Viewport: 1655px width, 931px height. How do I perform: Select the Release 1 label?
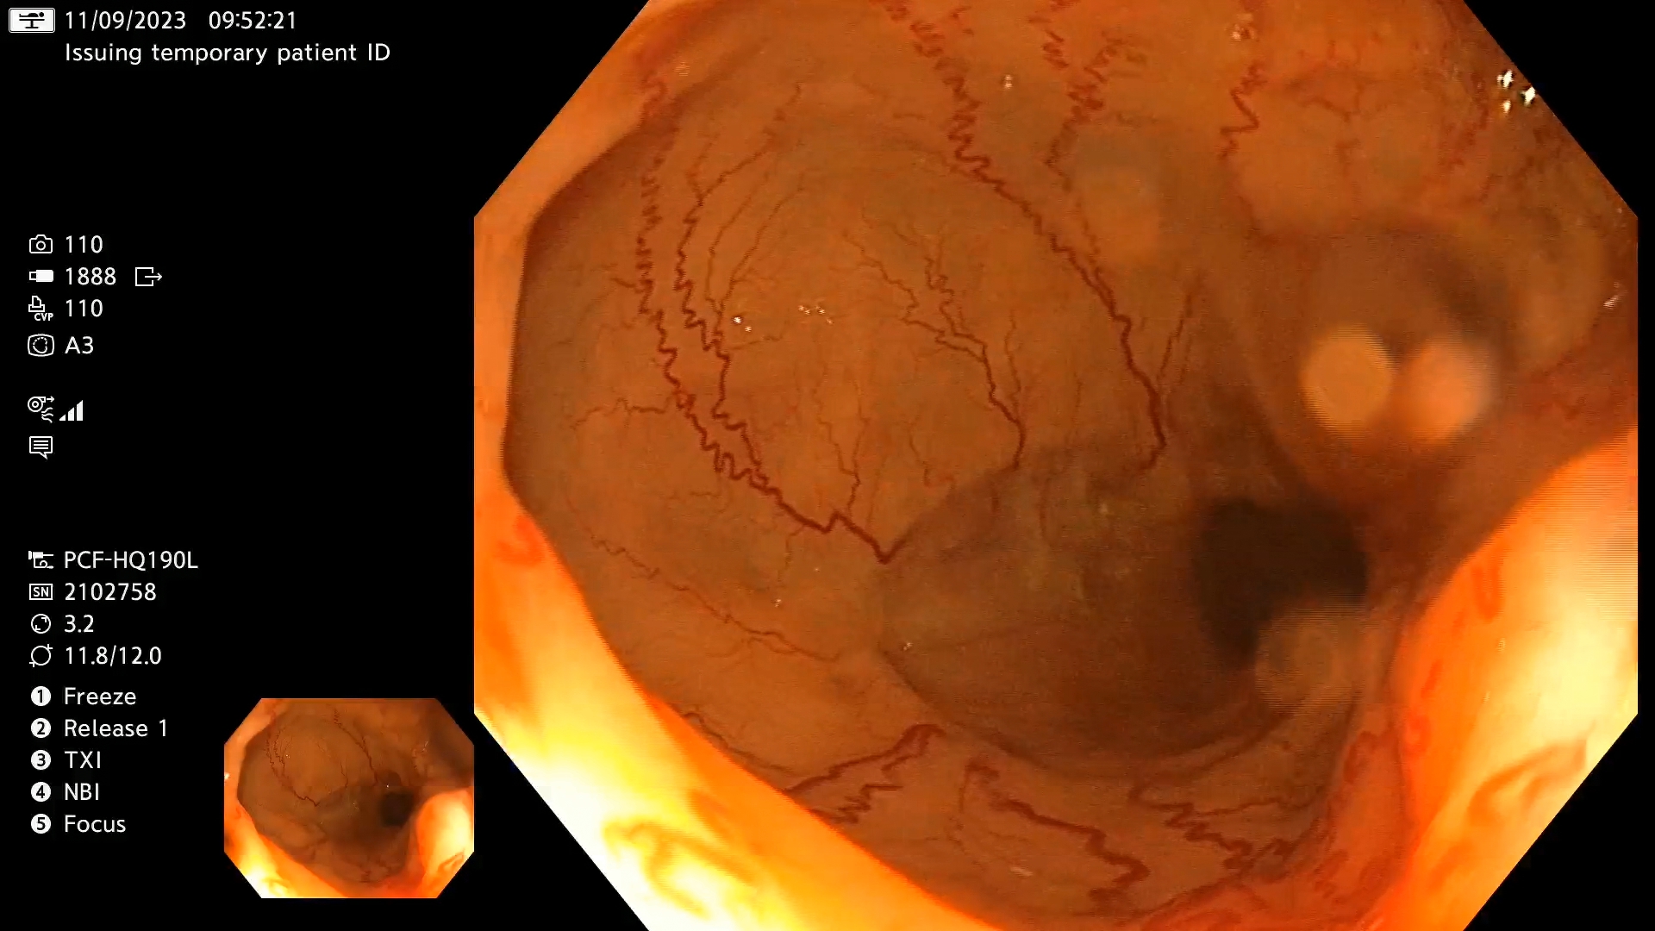click(x=116, y=728)
